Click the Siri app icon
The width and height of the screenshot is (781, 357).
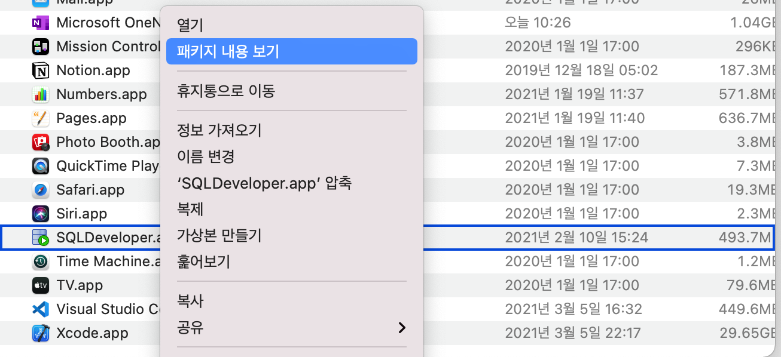(x=41, y=214)
